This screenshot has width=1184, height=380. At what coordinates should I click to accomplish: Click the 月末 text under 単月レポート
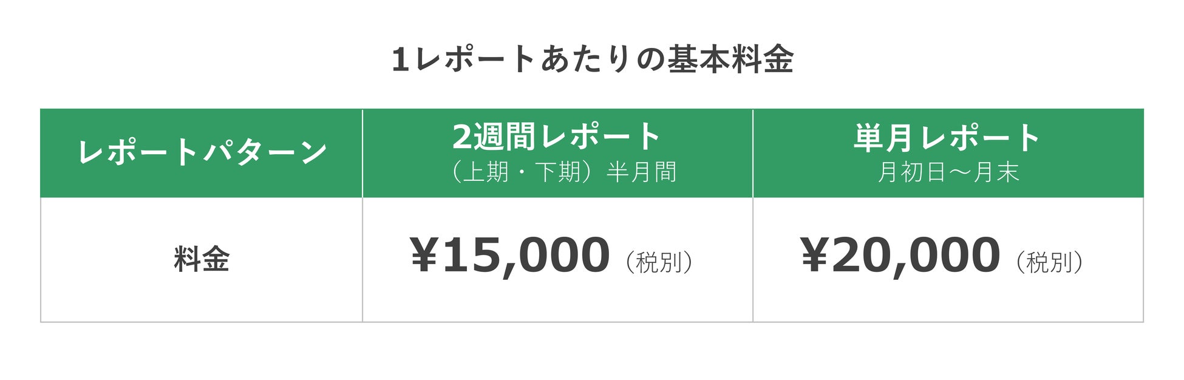[996, 173]
